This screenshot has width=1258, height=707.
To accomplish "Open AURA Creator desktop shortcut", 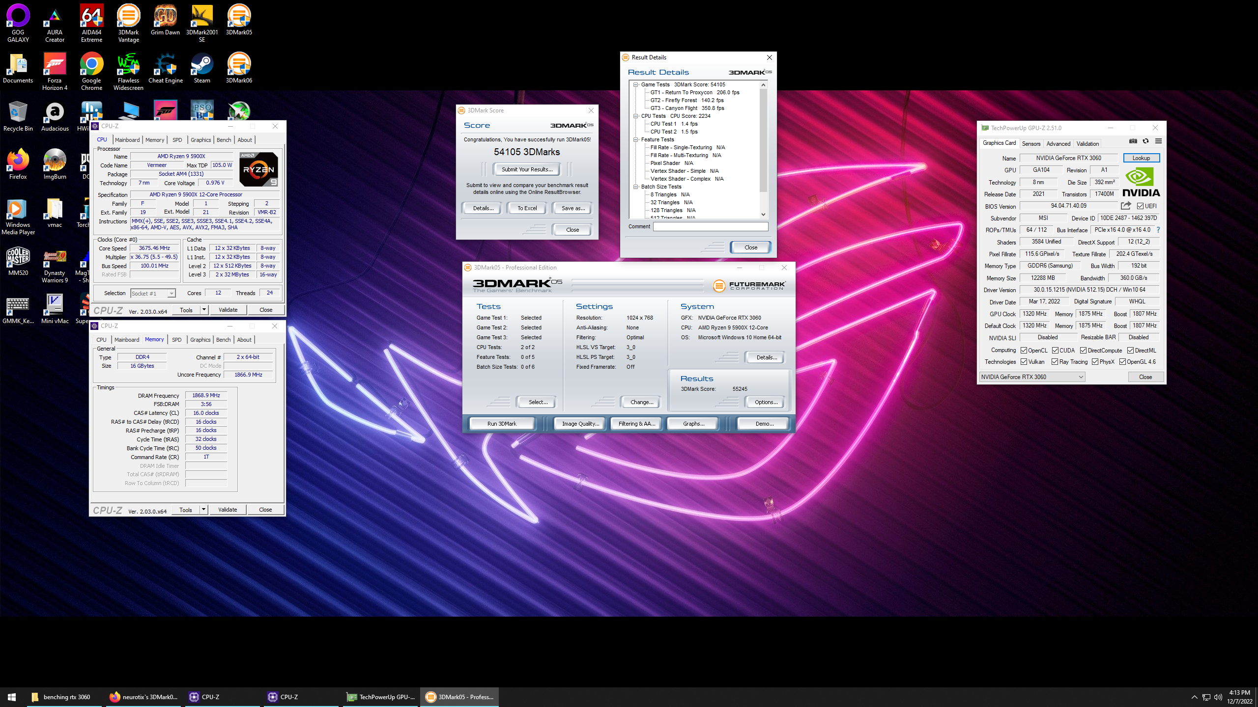I will click(55, 23).
